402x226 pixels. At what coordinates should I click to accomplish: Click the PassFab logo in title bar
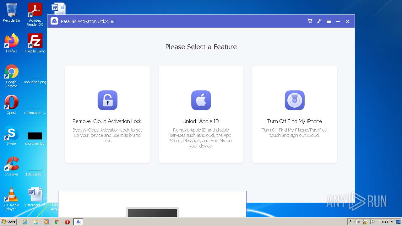[54, 21]
